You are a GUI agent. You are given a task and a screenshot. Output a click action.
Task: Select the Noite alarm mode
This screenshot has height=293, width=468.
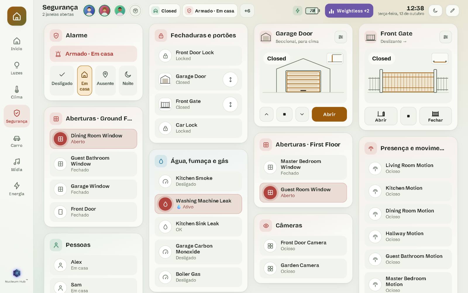click(128, 81)
